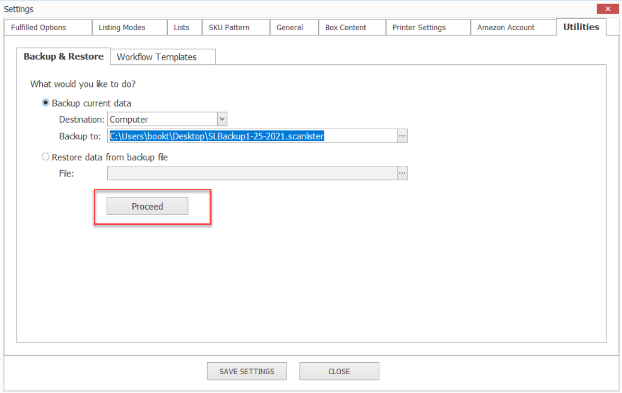
Task: Open the Backup & Restore sub-tab
Action: pyautogui.click(x=63, y=56)
